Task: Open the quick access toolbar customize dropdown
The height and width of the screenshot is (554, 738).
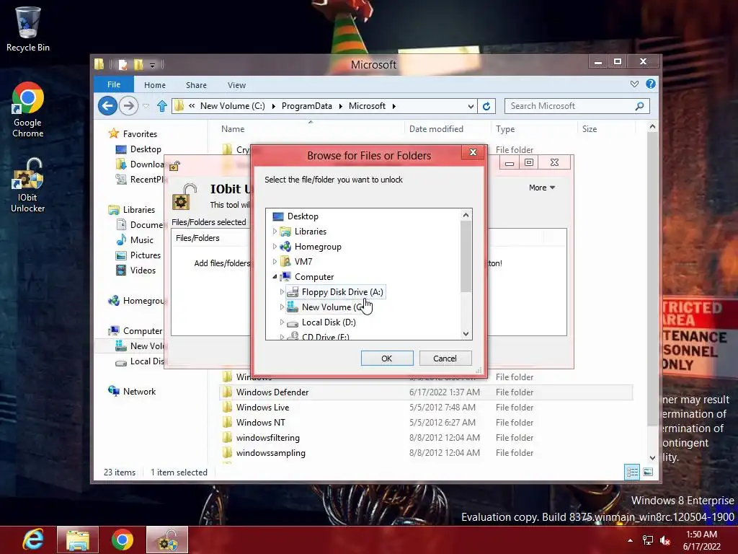Action: pos(153,65)
